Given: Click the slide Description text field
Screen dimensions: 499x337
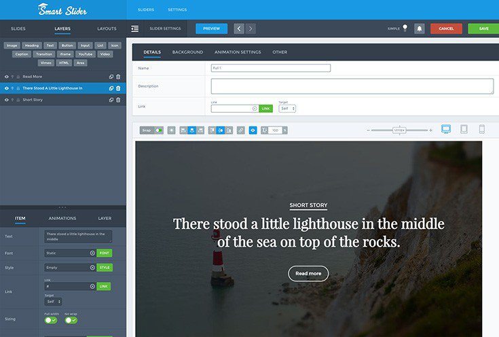Looking at the screenshot, I should coord(352,86).
